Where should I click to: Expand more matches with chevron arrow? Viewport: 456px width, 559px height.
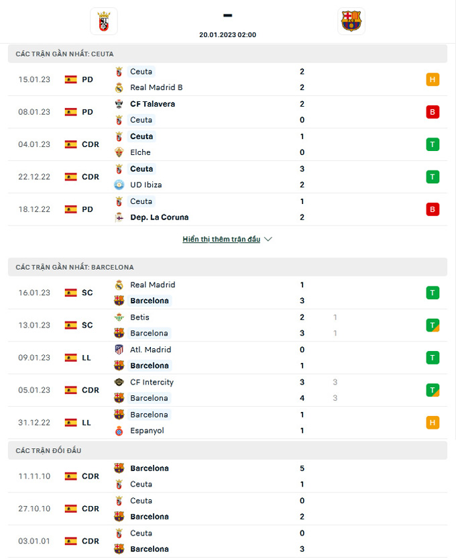pyautogui.click(x=268, y=239)
